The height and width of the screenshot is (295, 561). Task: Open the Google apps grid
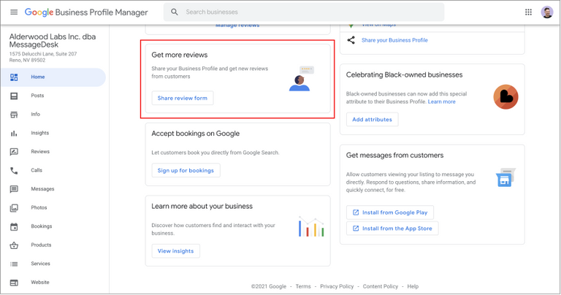tap(528, 12)
